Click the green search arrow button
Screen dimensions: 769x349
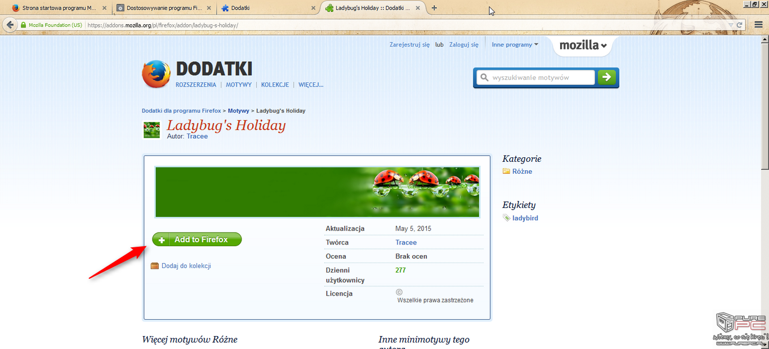607,77
